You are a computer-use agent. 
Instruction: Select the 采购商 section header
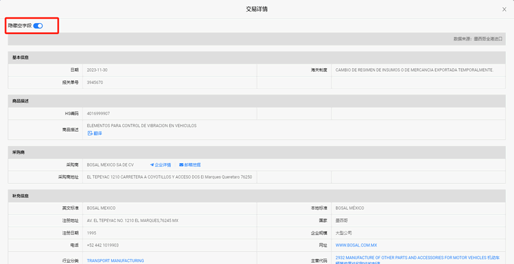point(256,152)
